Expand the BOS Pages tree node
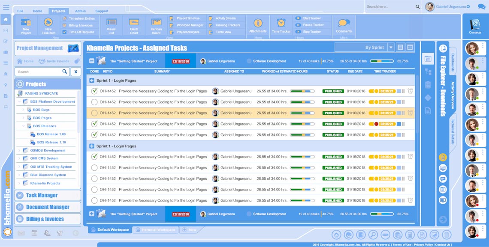 (24, 118)
